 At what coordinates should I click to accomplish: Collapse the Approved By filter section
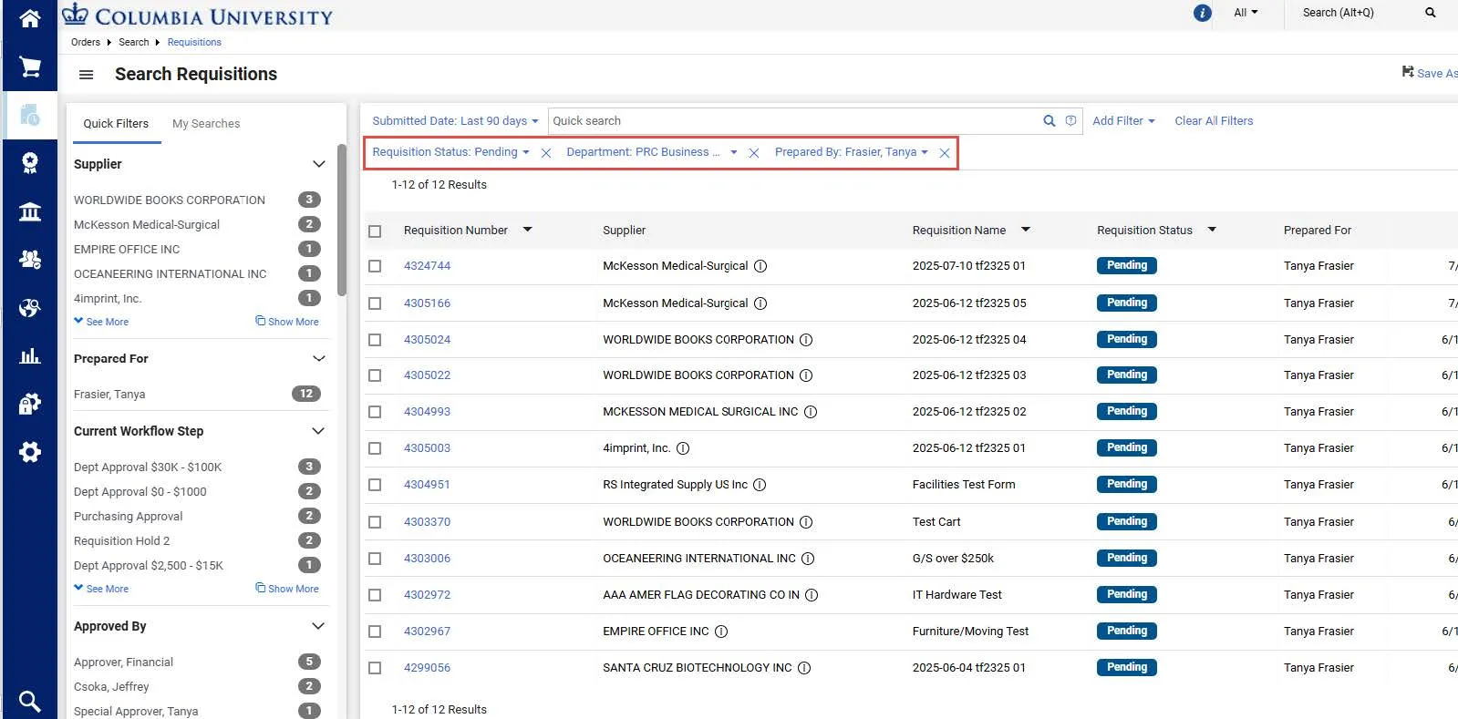coord(319,626)
